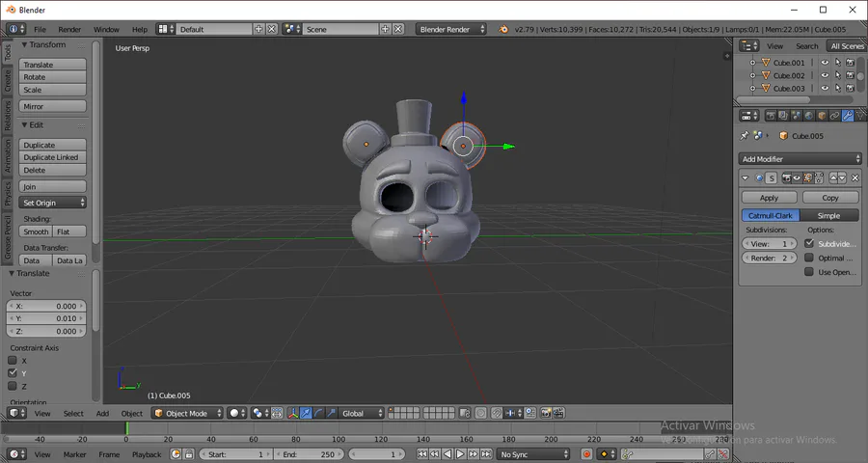Jump to the next keyframe
Image resolution: width=868 pixels, height=463 pixels.
pyautogui.click(x=473, y=454)
